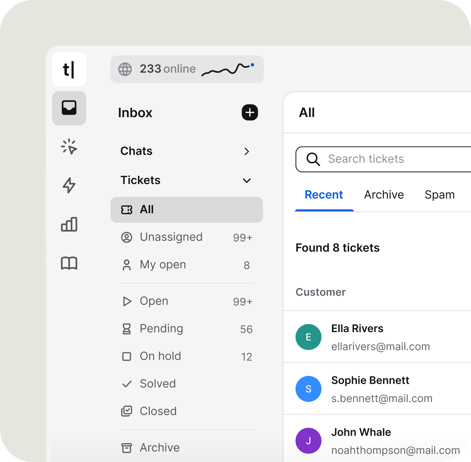Select the All tickets sidebar item
The width and height of the screenshot is (471, 462).
pos(187,210)
